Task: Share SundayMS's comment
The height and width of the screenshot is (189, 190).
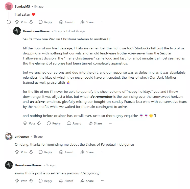Action: point(87,22)
